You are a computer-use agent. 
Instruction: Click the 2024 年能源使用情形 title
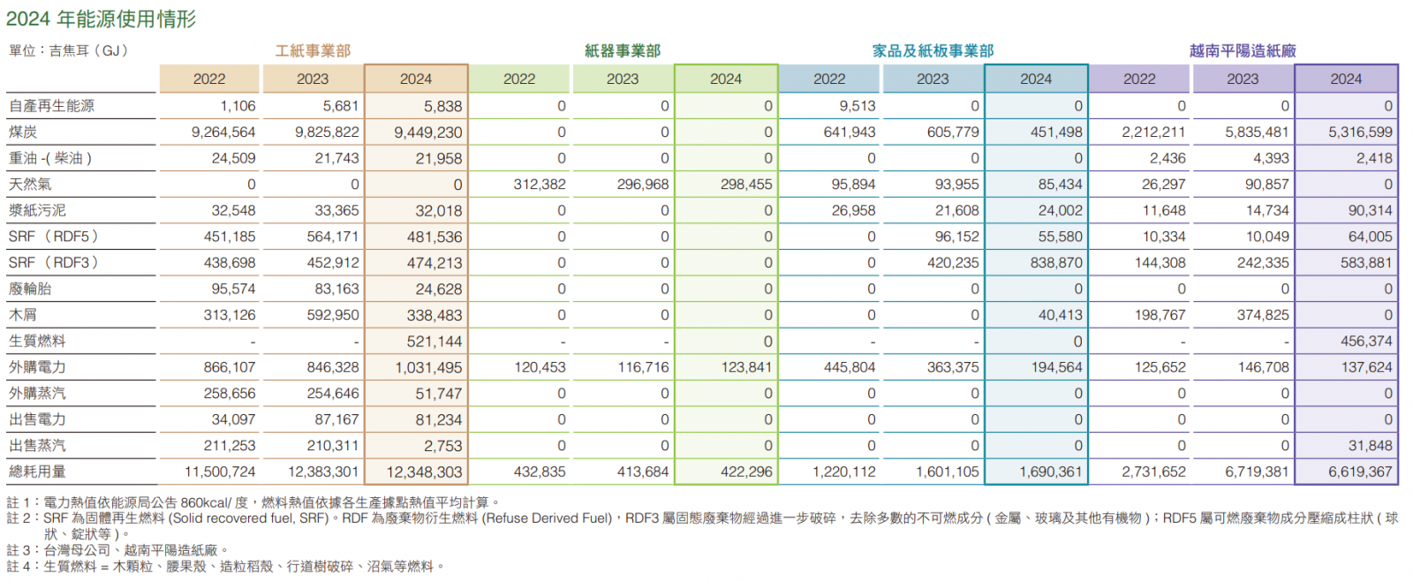[102, 19]
